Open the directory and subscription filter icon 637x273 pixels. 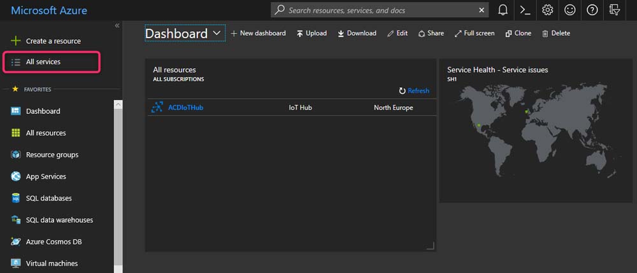tap(614, 10)
